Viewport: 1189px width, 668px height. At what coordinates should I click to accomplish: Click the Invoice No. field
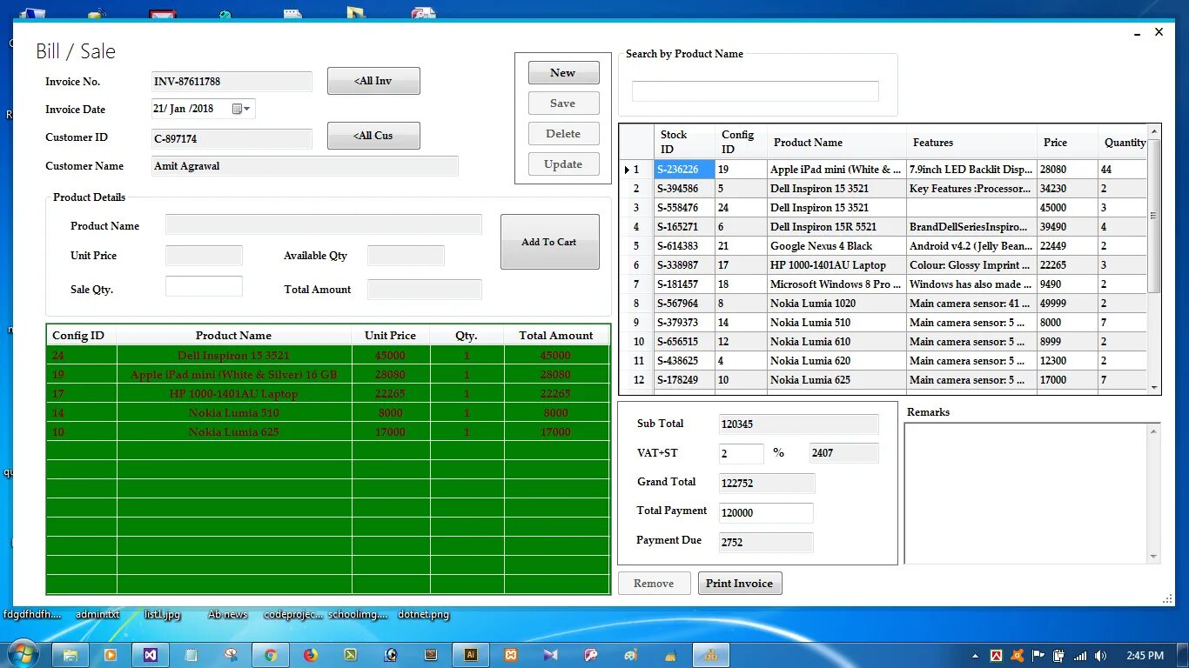pyautogui.click(x=232, y=82)
